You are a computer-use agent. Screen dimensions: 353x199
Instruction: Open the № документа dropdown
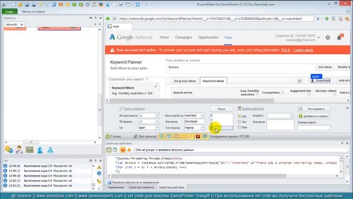tap(157, 116)
